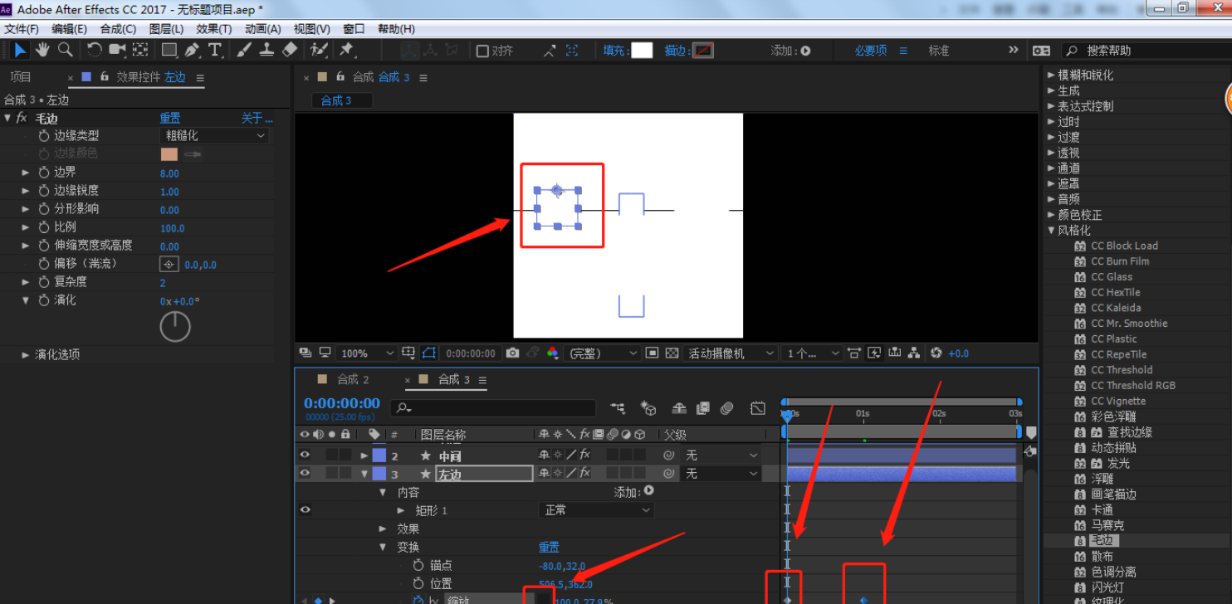Collapse the 风格化 effects category
Image resolution: width=1232 pixels, height=604 pixels.
[1051, 231]
